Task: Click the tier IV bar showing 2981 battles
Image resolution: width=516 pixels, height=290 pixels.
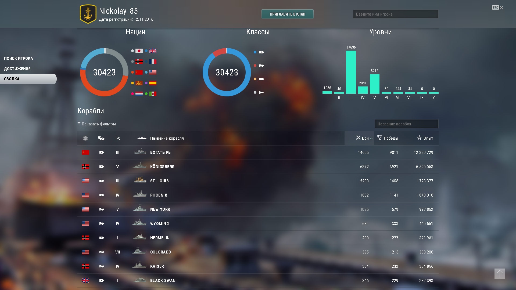Action: 363,90
